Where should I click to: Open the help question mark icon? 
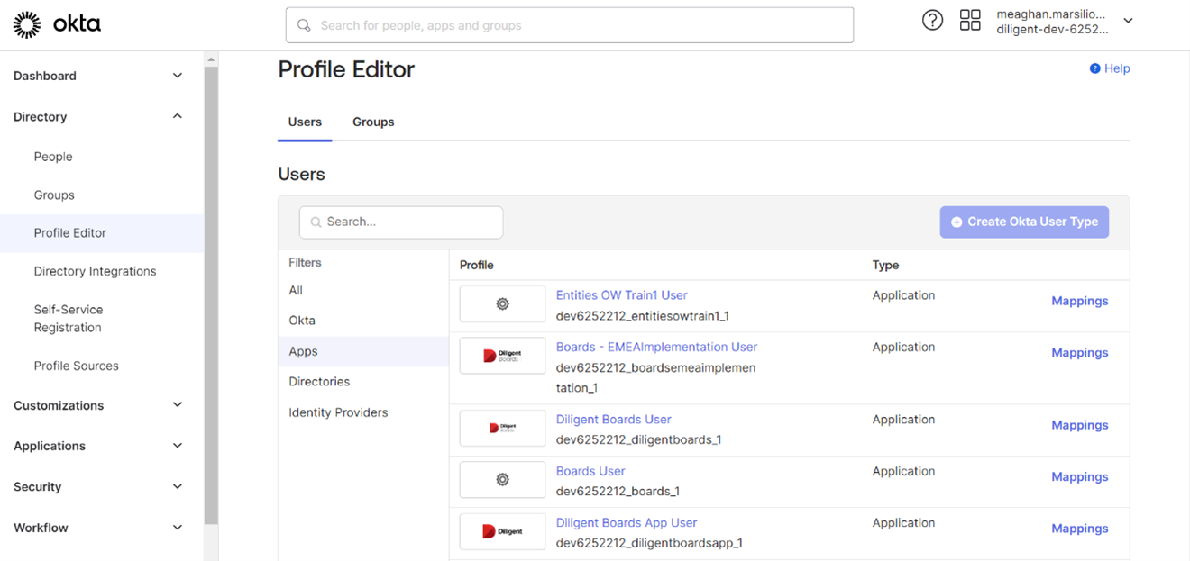[932, 21]
